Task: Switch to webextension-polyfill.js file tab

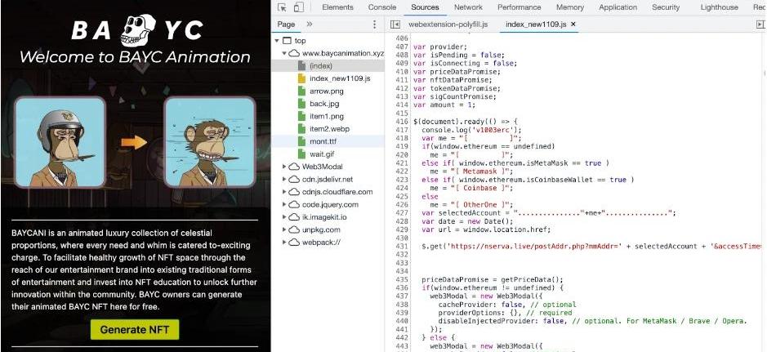Action: (448, 24)
